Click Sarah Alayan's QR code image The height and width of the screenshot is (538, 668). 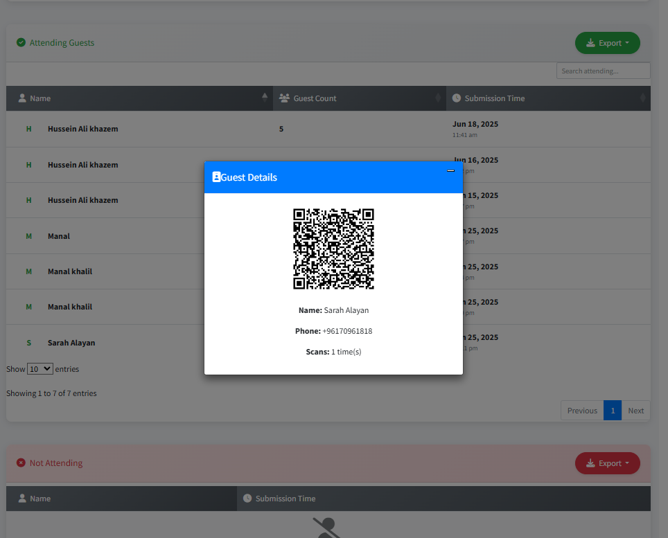pos(333,248)
